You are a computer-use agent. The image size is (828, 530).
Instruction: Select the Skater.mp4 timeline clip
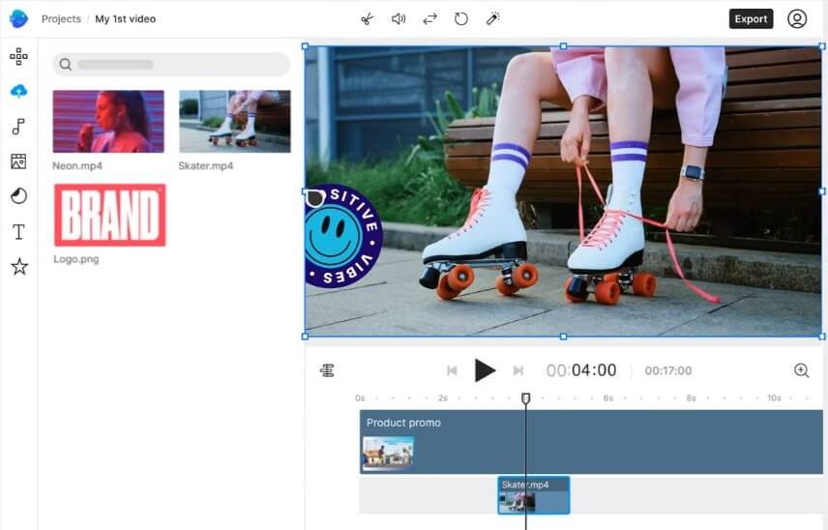pos(533,495)
